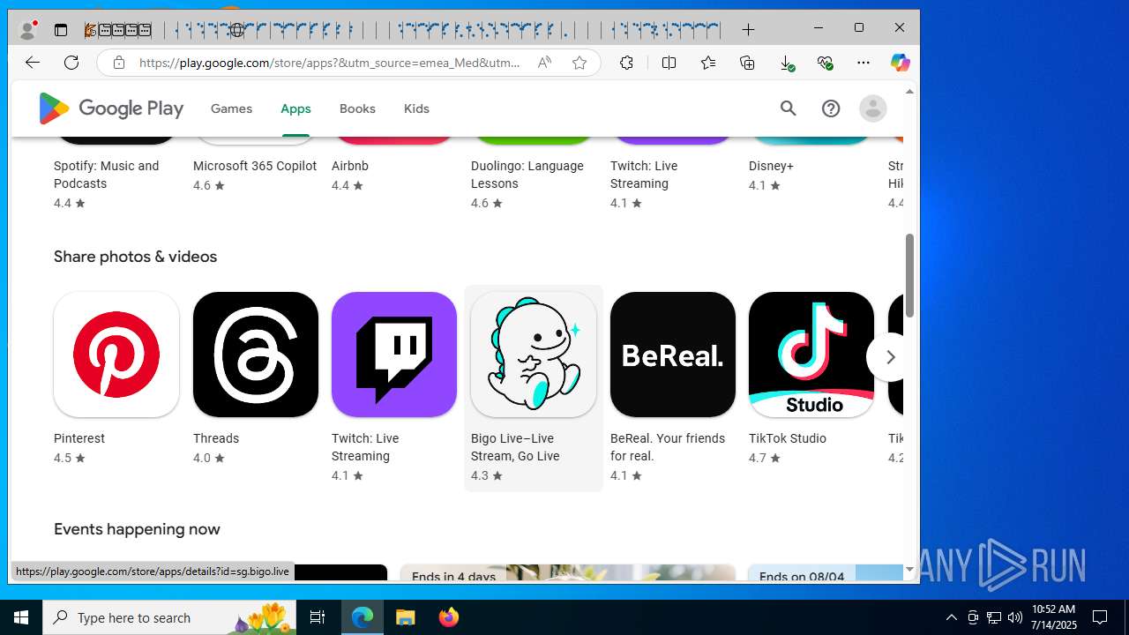Click the Events happening now heading
The height and width of the screenshot is (635, 1129).
(137, 529)
